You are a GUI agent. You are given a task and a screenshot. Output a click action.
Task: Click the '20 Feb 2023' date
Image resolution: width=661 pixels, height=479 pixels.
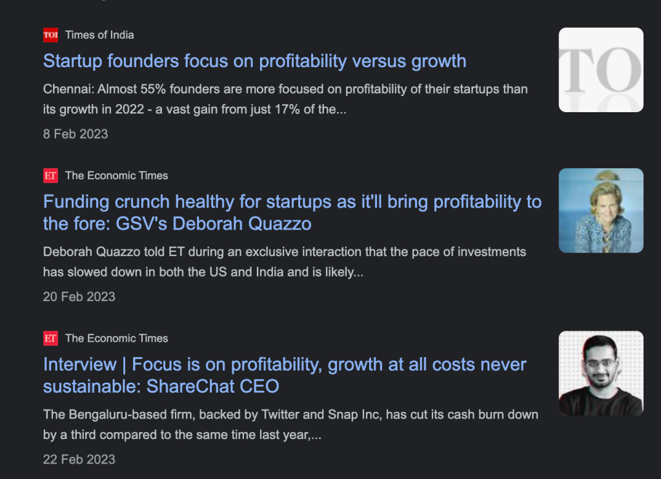[79, 297]
